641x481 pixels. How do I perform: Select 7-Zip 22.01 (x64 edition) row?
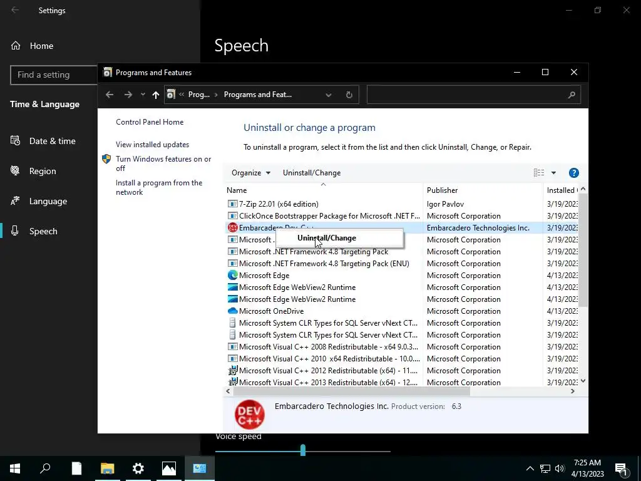pos(401,204)
